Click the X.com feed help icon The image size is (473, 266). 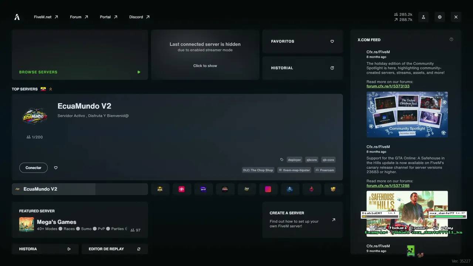pos(451,40)
